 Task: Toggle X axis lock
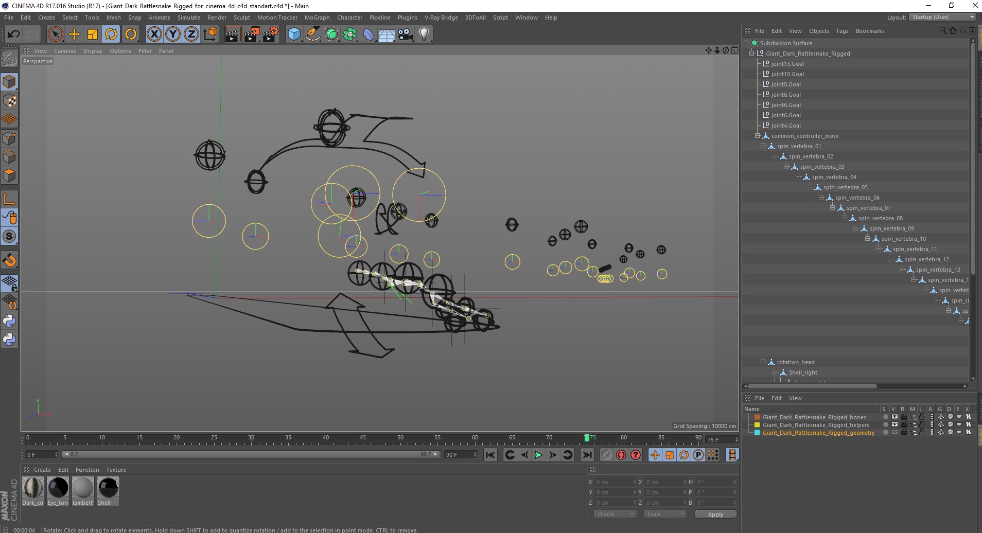point(154,34)
